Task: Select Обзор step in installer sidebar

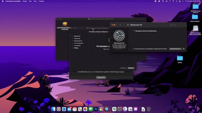Action: [x=76, y=48]
